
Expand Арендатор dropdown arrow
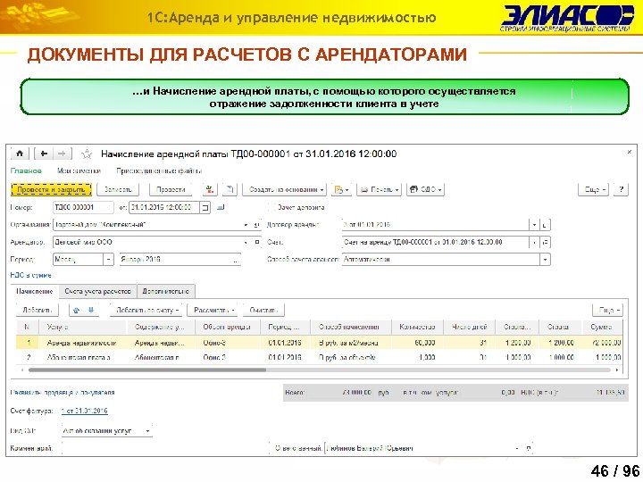[246, 242]
